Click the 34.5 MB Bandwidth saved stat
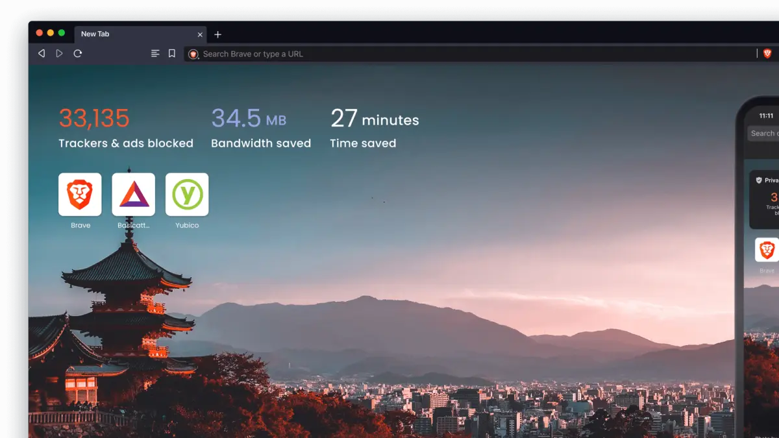 coord(260,129)
